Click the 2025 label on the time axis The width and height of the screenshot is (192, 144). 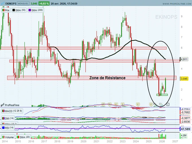pos(149,141)
